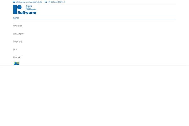The image size is (189, 126).
Task: Click the small green-blue badge icon below Kontakt
Action: tap(16, 63)
